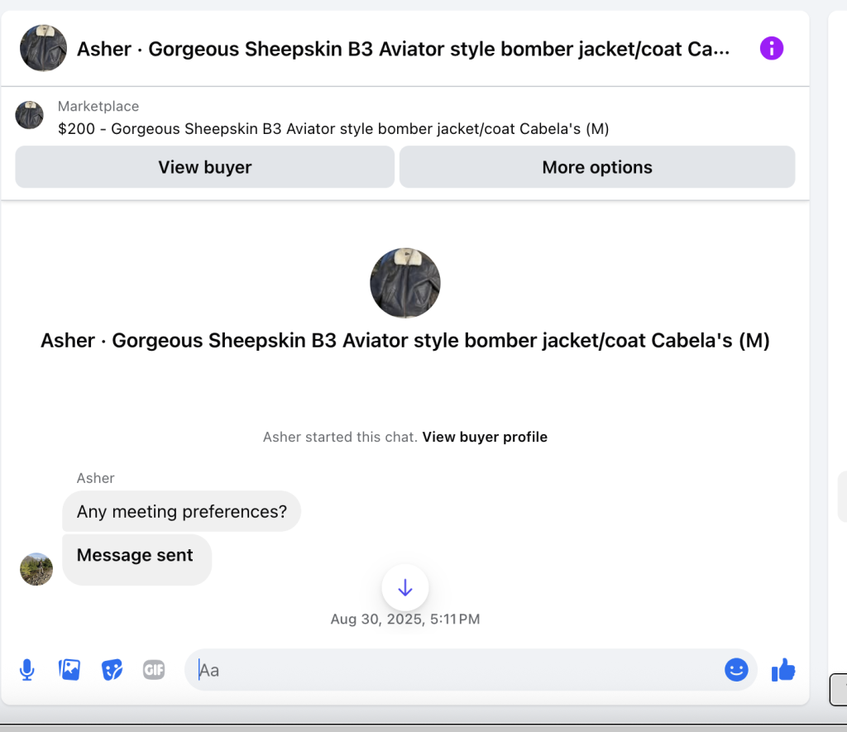This screenshot has width=847, height=732.
Task: Open emoji picker in message box
Action: (x=736, y=669)
